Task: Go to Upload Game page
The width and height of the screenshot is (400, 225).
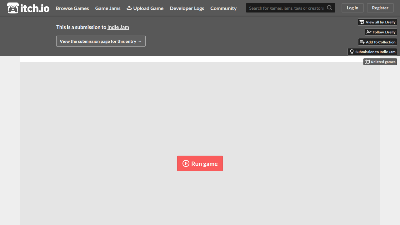Action: [x=145, y=8]
